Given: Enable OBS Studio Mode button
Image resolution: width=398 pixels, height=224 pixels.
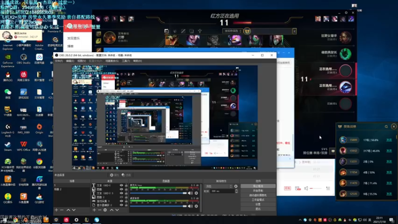Looking at the screenshot, I should tap(258, 200).
